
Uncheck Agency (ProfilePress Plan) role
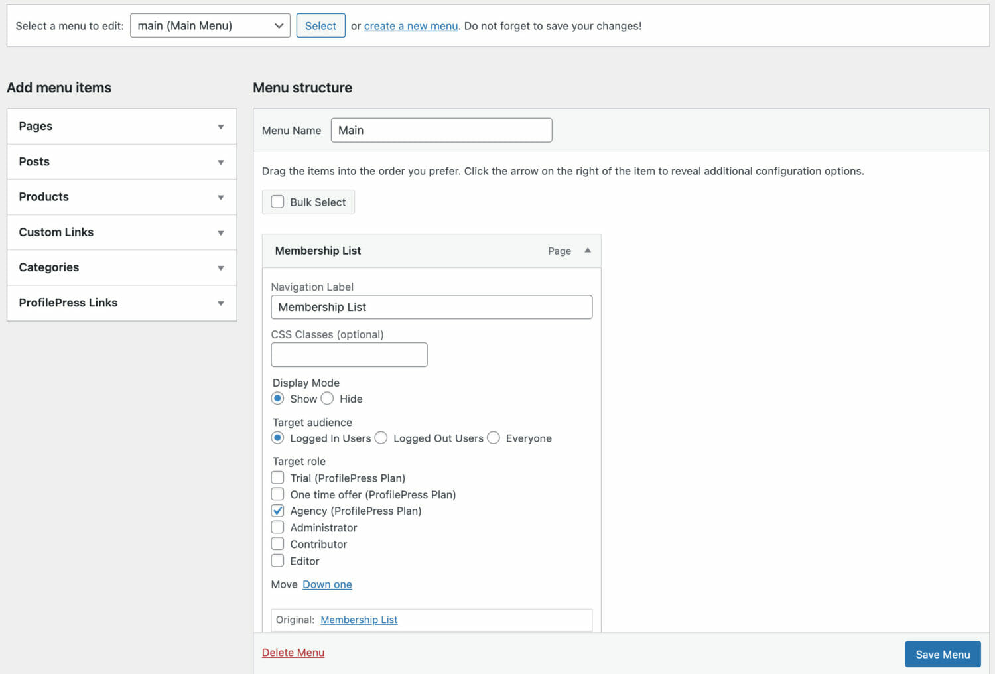pyautogui.click(x=277, y=511)
